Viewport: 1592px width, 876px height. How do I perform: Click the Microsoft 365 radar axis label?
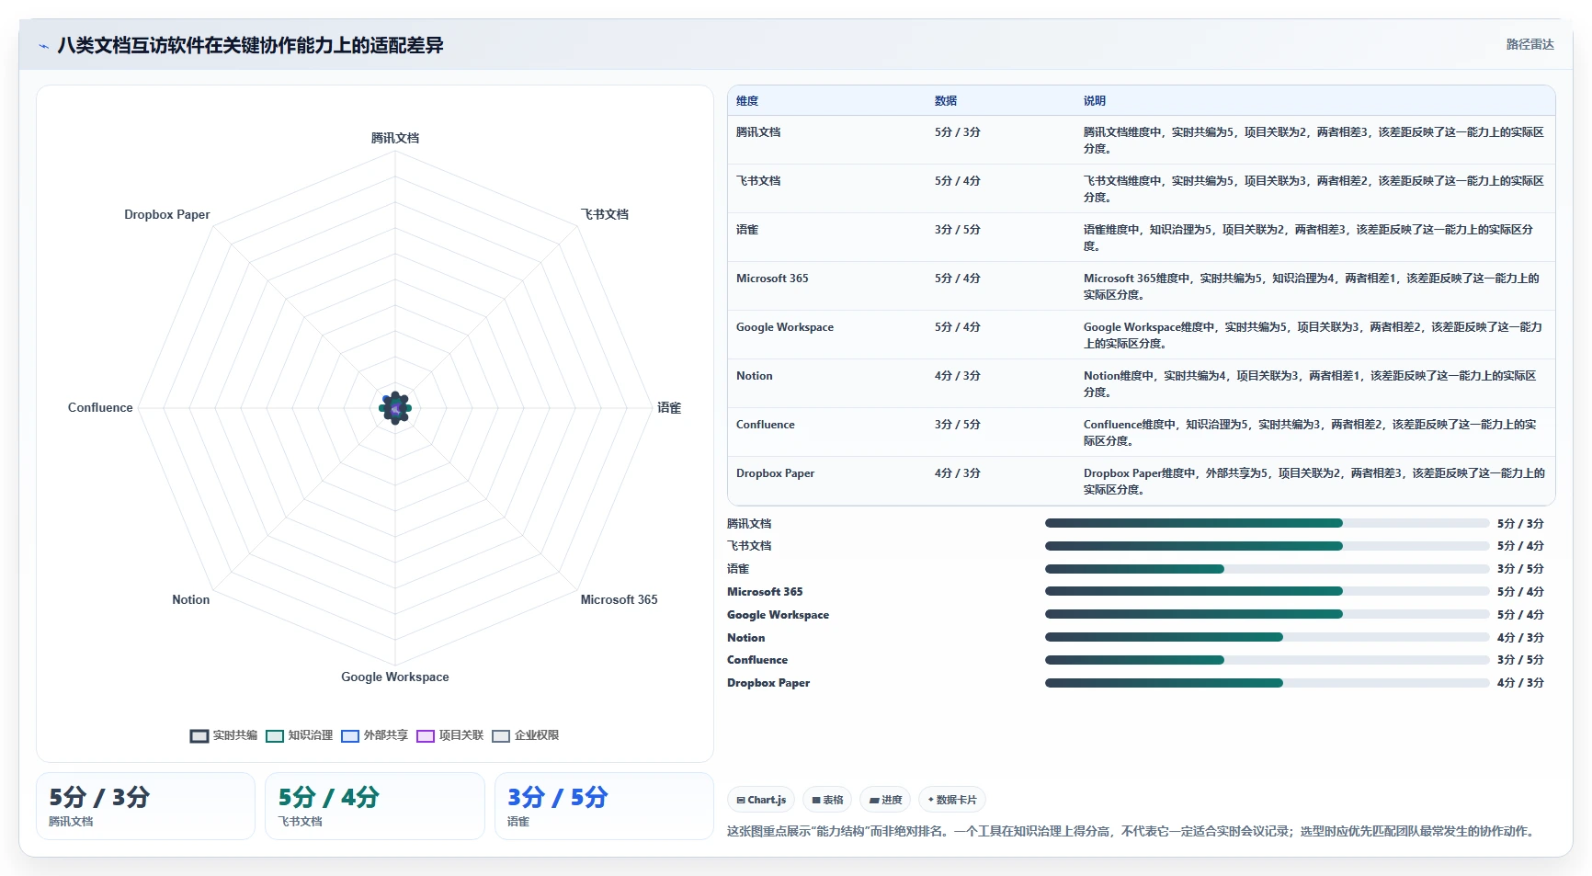tap(619, 599)
